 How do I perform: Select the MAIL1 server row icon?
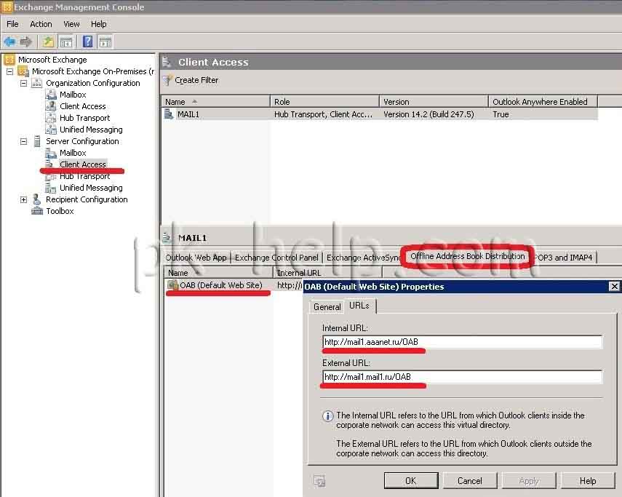(170, 114)
